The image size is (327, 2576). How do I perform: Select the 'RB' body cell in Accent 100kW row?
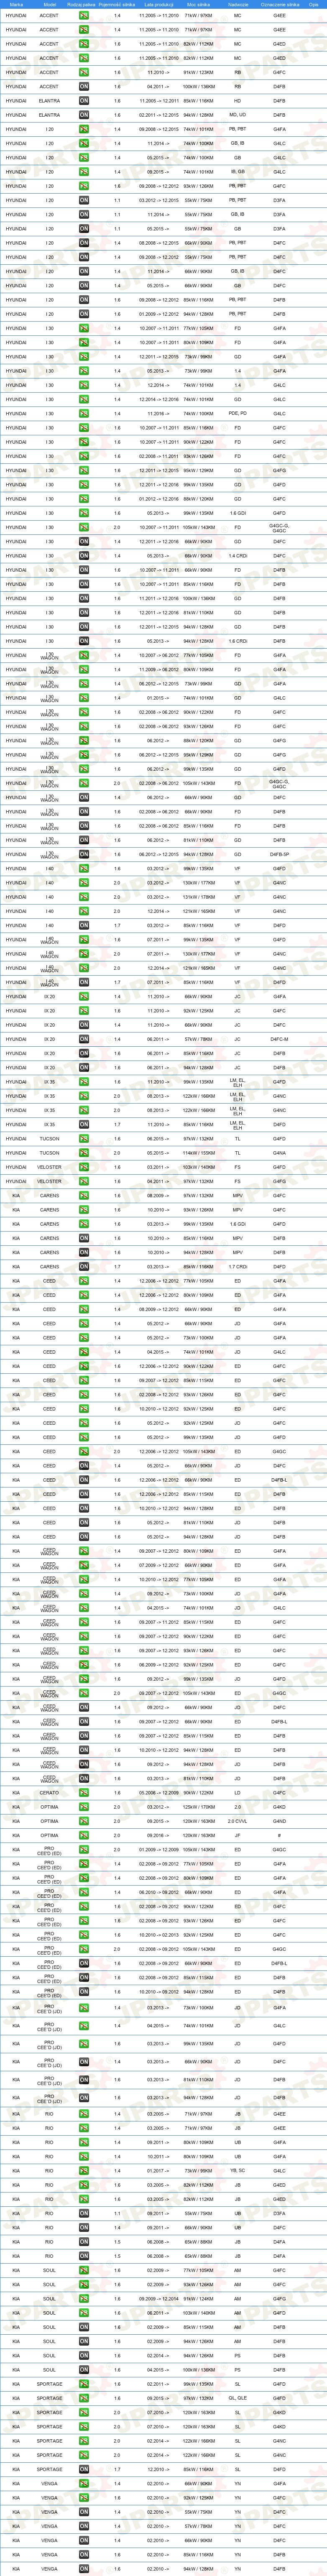pos(237,87)
